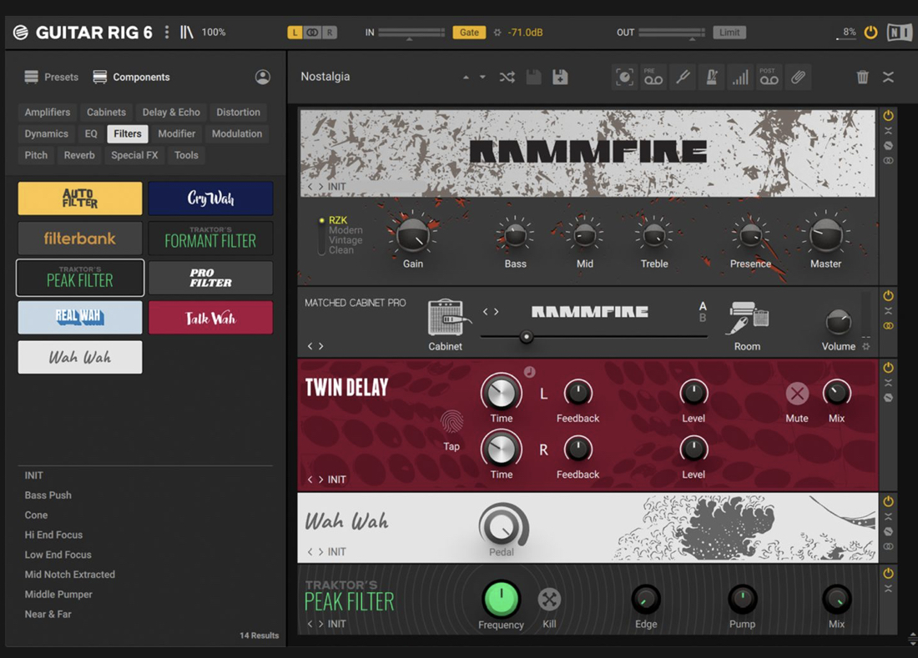918x658 pixels.
Task: Toggle the output Limit button
Action: [729, 33]
